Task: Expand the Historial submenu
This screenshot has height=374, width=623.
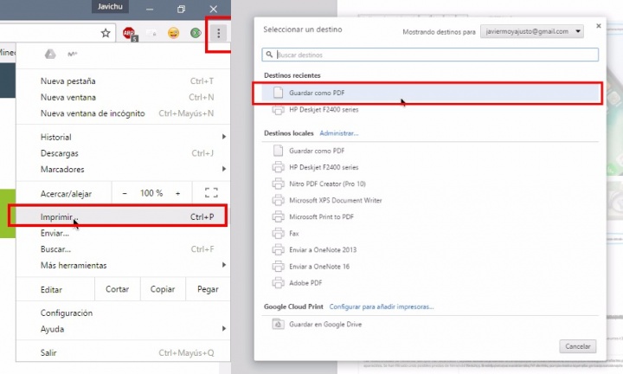Action: pos(123,137)
